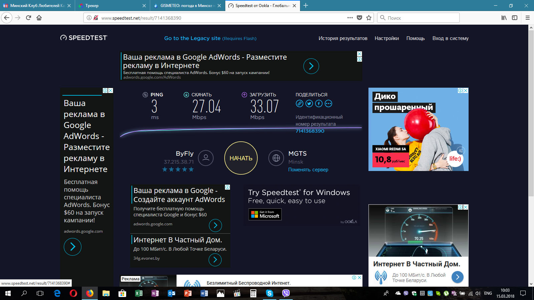Open Excel from the taskbar
This screenshot has width=534, height=300.
click(x=139, y=293)
